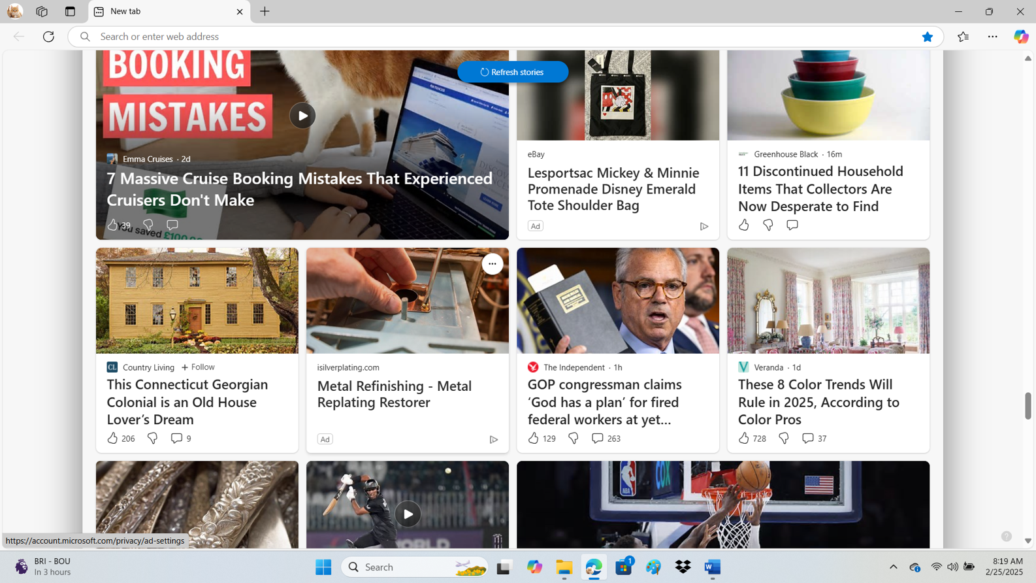Open 11 Discontinued Household Items headline
This screenshot has height=583, width=1036.
pyautogui.click(x=820, y=189)
